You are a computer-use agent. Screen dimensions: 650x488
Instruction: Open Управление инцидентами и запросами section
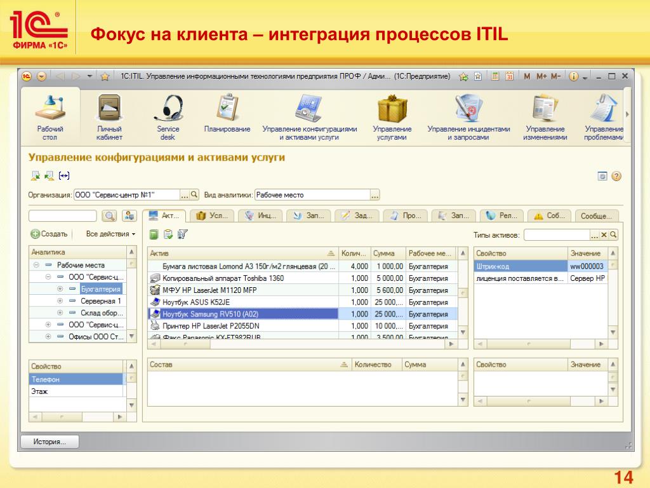[x=468, y=118]
